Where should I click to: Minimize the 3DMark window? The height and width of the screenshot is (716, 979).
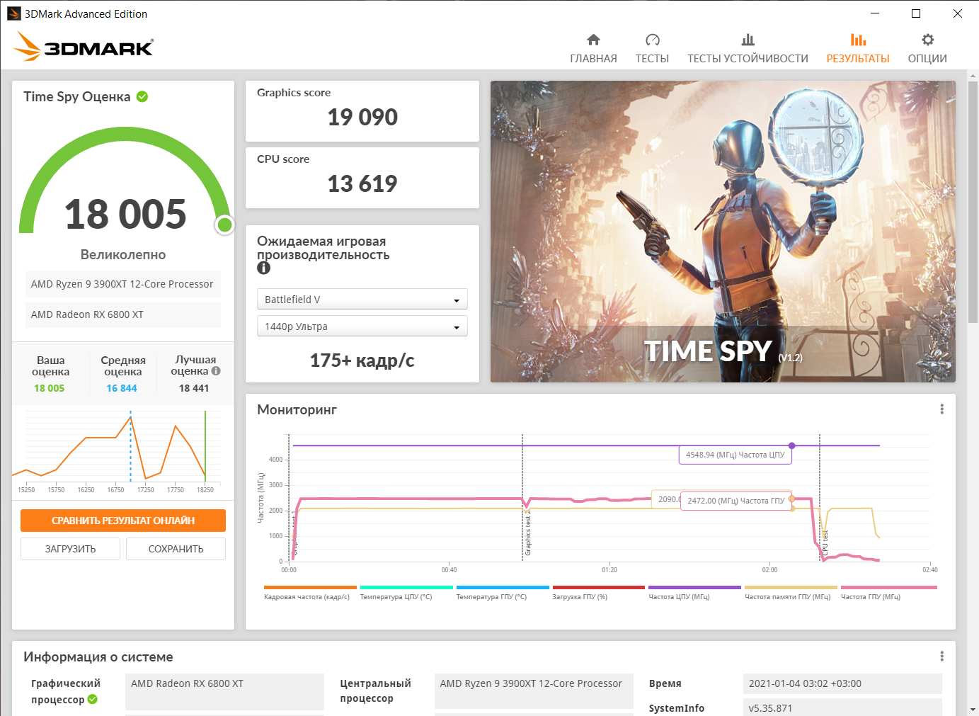[x=875, y=13]
